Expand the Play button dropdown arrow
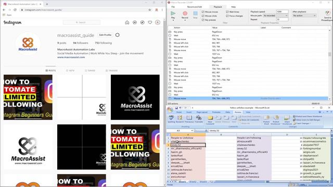This screenshot has height=187, width=333. click(x=173, y=20)
